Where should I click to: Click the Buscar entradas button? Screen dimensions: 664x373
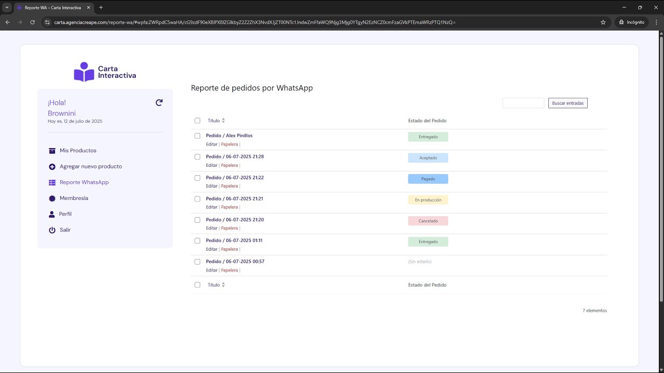pyautogui.click(x=568, y=103)
